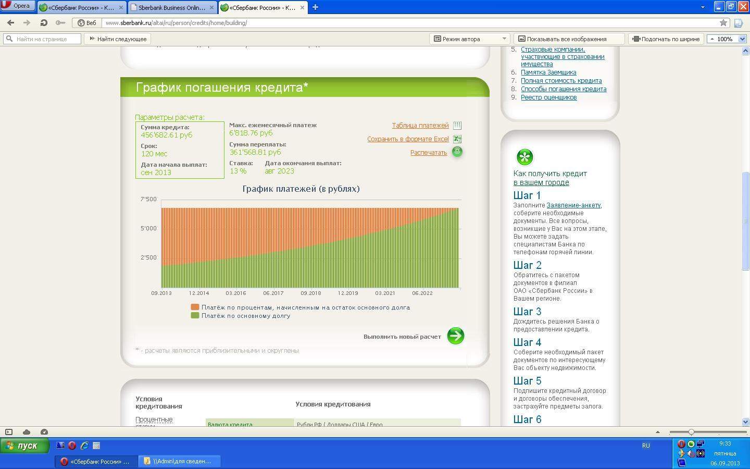
Task: Launch the calculator from quick launch
Action: (96, 446)
